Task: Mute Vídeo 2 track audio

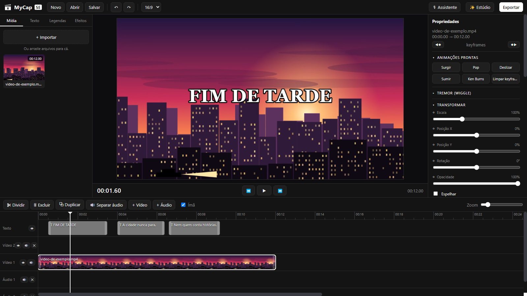Action: tap(26, 245)
